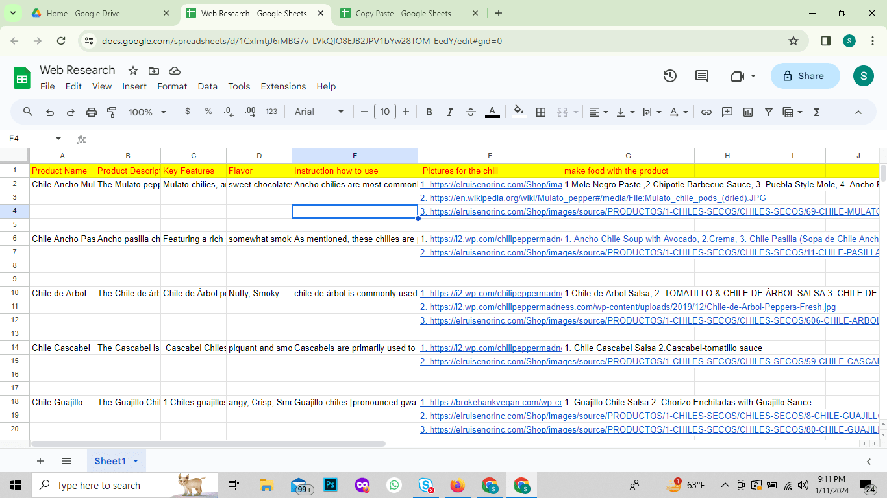Open the search menus magnifier icon
The height and width of the screenshot is (498, 887).
click(28, 112)
